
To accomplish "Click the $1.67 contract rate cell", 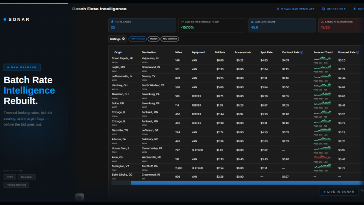I will tap(285, 177).
